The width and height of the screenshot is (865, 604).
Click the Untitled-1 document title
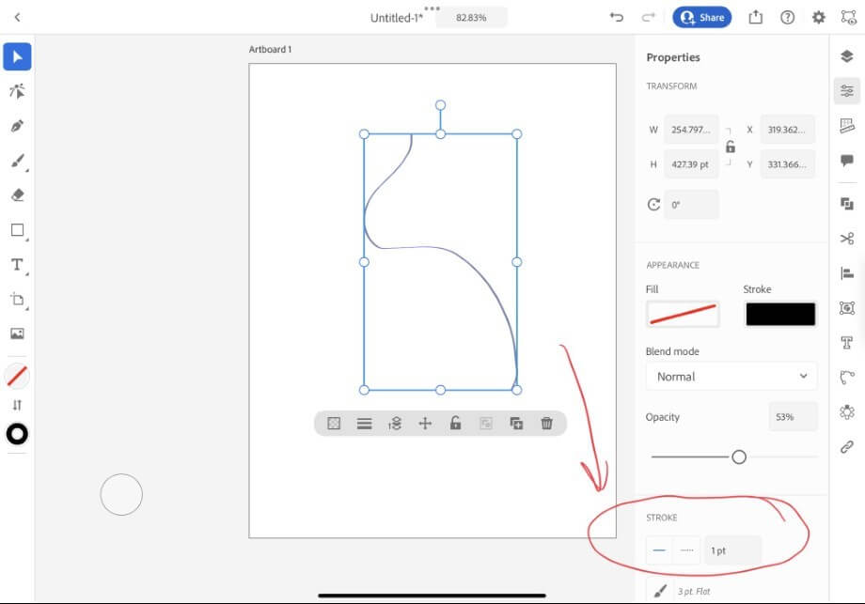396,18
